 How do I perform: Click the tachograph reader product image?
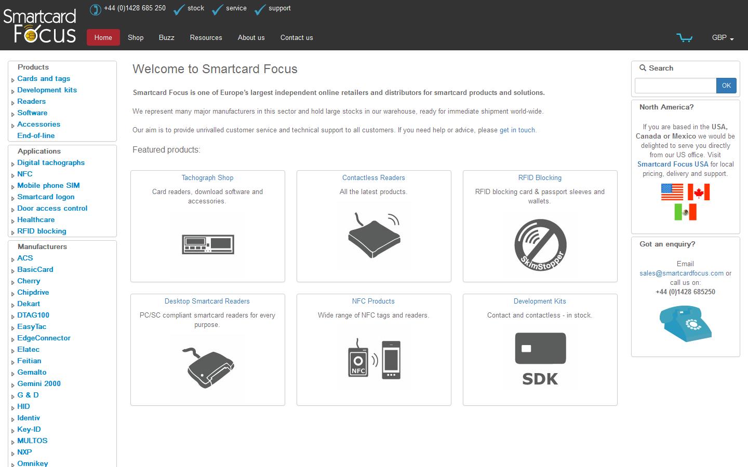point(207,243)
